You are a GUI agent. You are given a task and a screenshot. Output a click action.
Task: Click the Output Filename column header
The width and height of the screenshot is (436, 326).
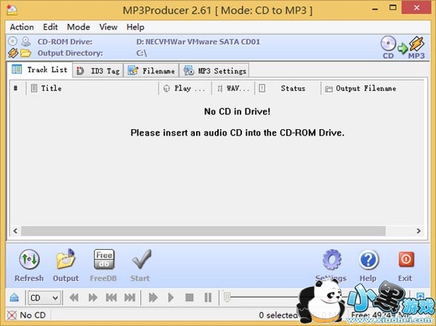coord(373,89)
